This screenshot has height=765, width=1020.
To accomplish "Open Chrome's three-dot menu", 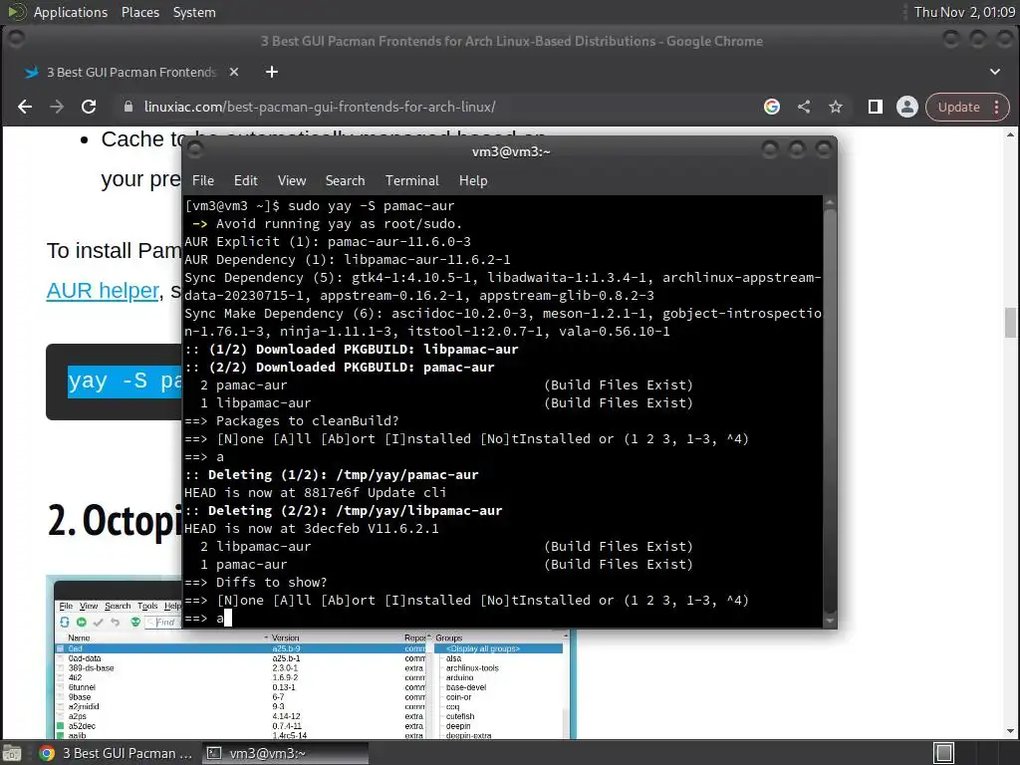I will [996, 107].
